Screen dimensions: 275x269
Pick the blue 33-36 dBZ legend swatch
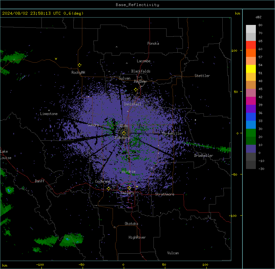pyautogui.click(x=251, y=117)
